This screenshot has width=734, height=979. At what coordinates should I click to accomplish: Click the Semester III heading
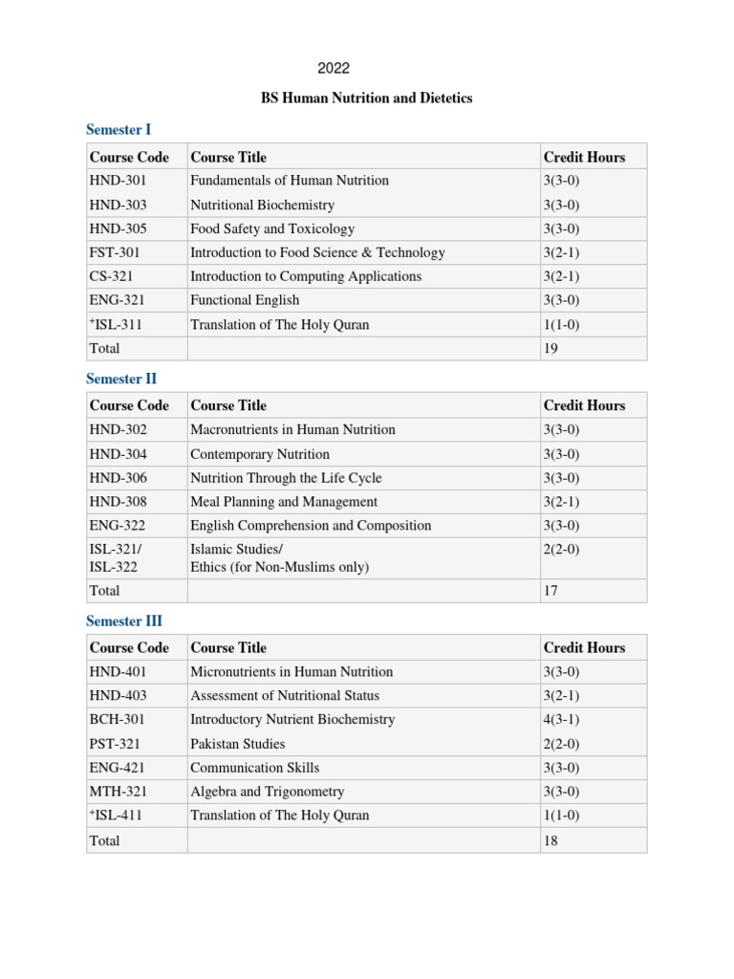click(124, 621)
